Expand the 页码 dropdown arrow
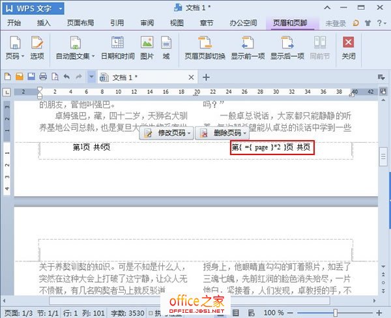The height and width of the screenshot is (318, 391). click(23, 56)
